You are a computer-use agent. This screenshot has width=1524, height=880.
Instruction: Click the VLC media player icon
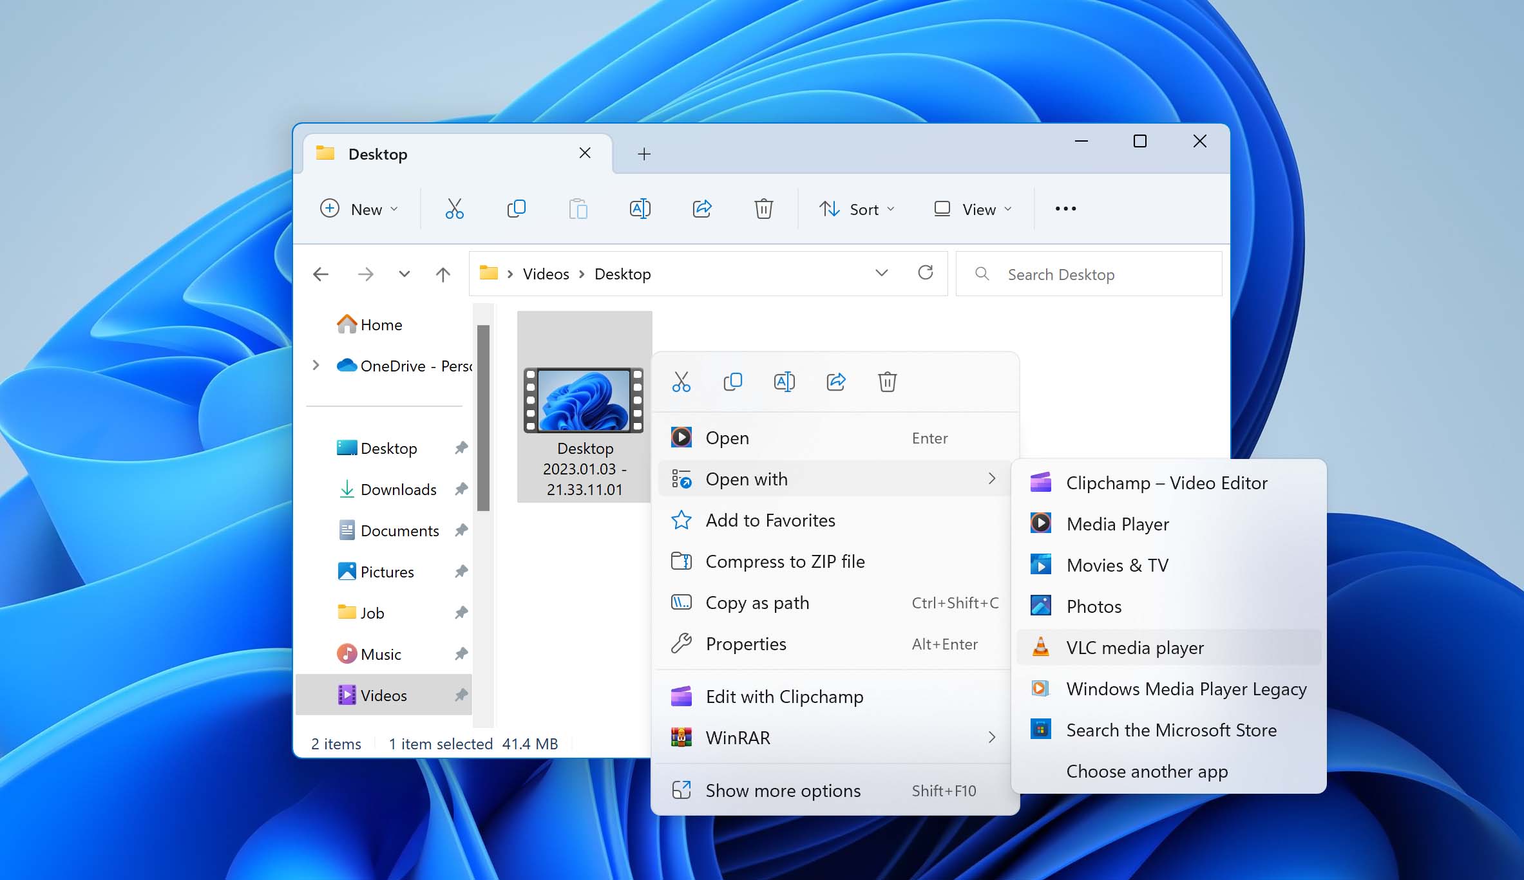point(1041,648)
